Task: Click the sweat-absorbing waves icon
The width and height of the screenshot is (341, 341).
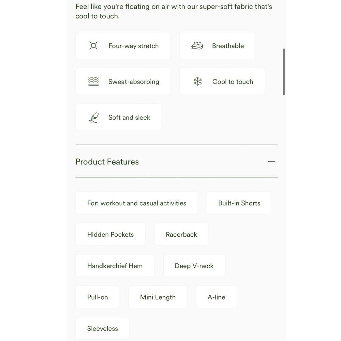Action: pos(93,81)
